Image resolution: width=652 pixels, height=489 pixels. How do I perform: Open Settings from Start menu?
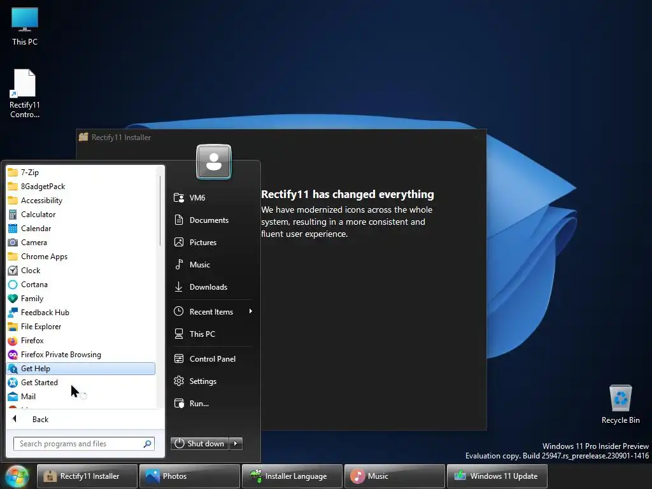point(213,381)
